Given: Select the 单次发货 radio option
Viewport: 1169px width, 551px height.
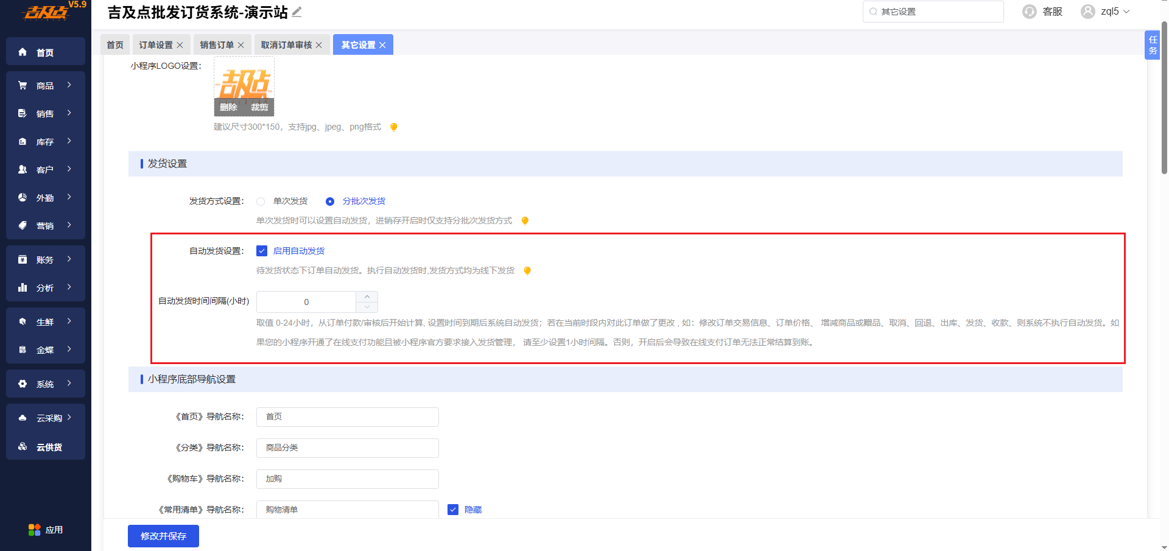Looking at the screenshot, I should point(261,201).
